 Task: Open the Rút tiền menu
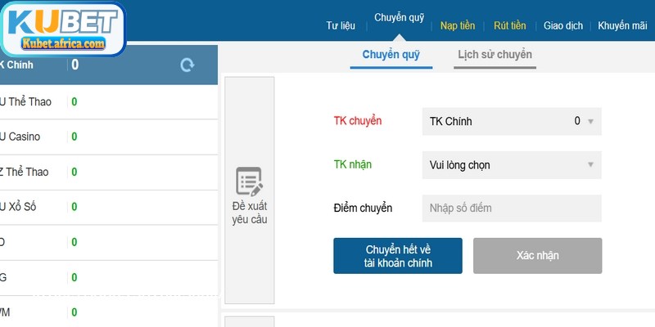(509, 26)
